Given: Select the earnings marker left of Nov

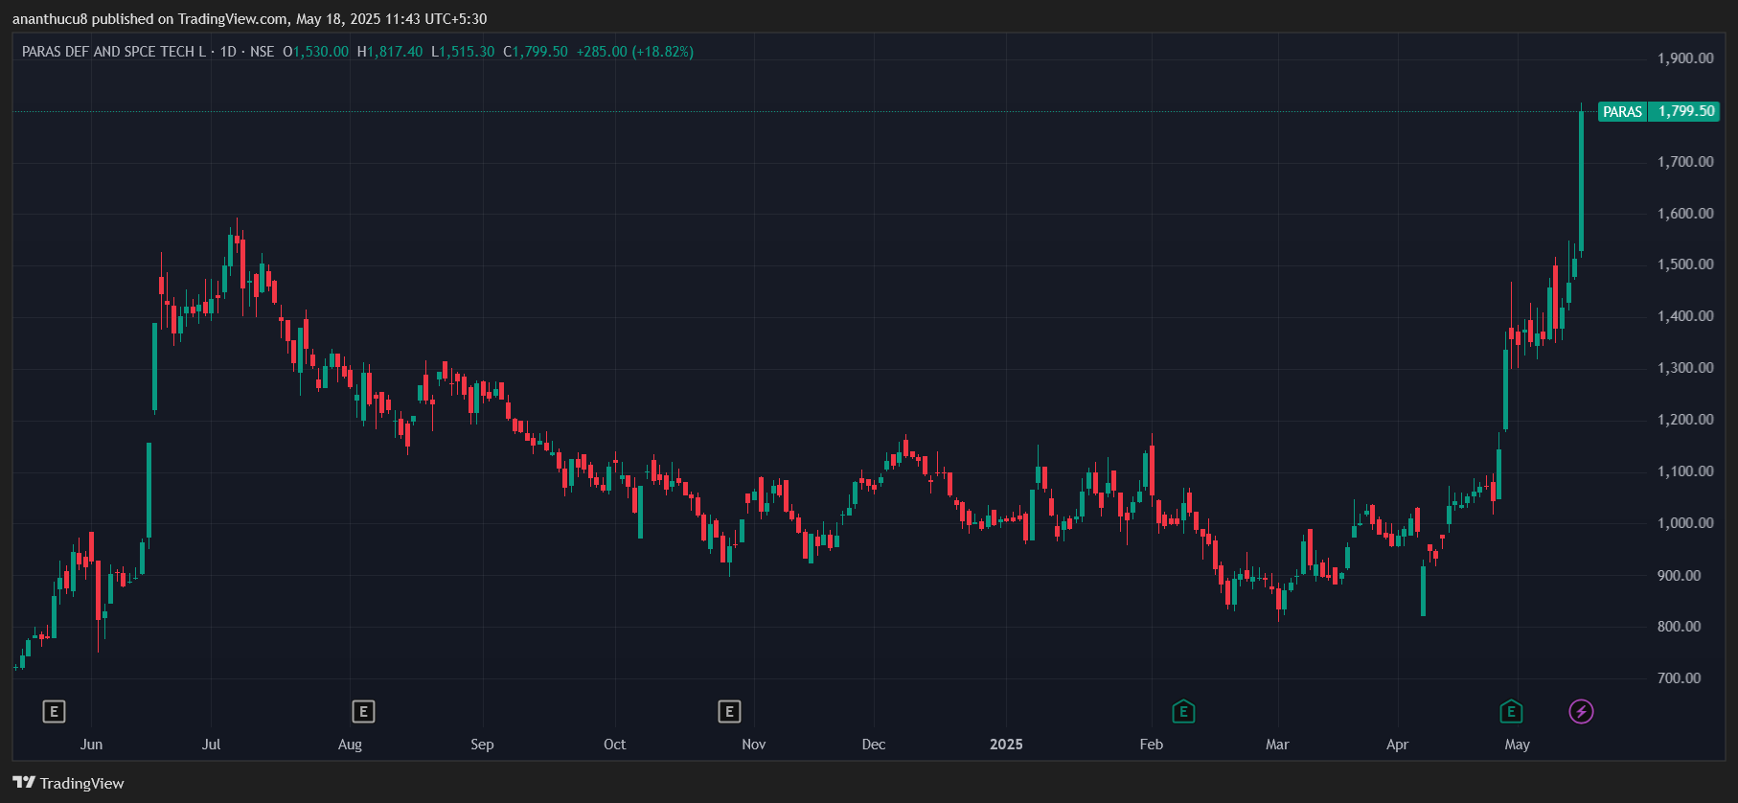Looking at the screenshot, I should pos(729,711).
